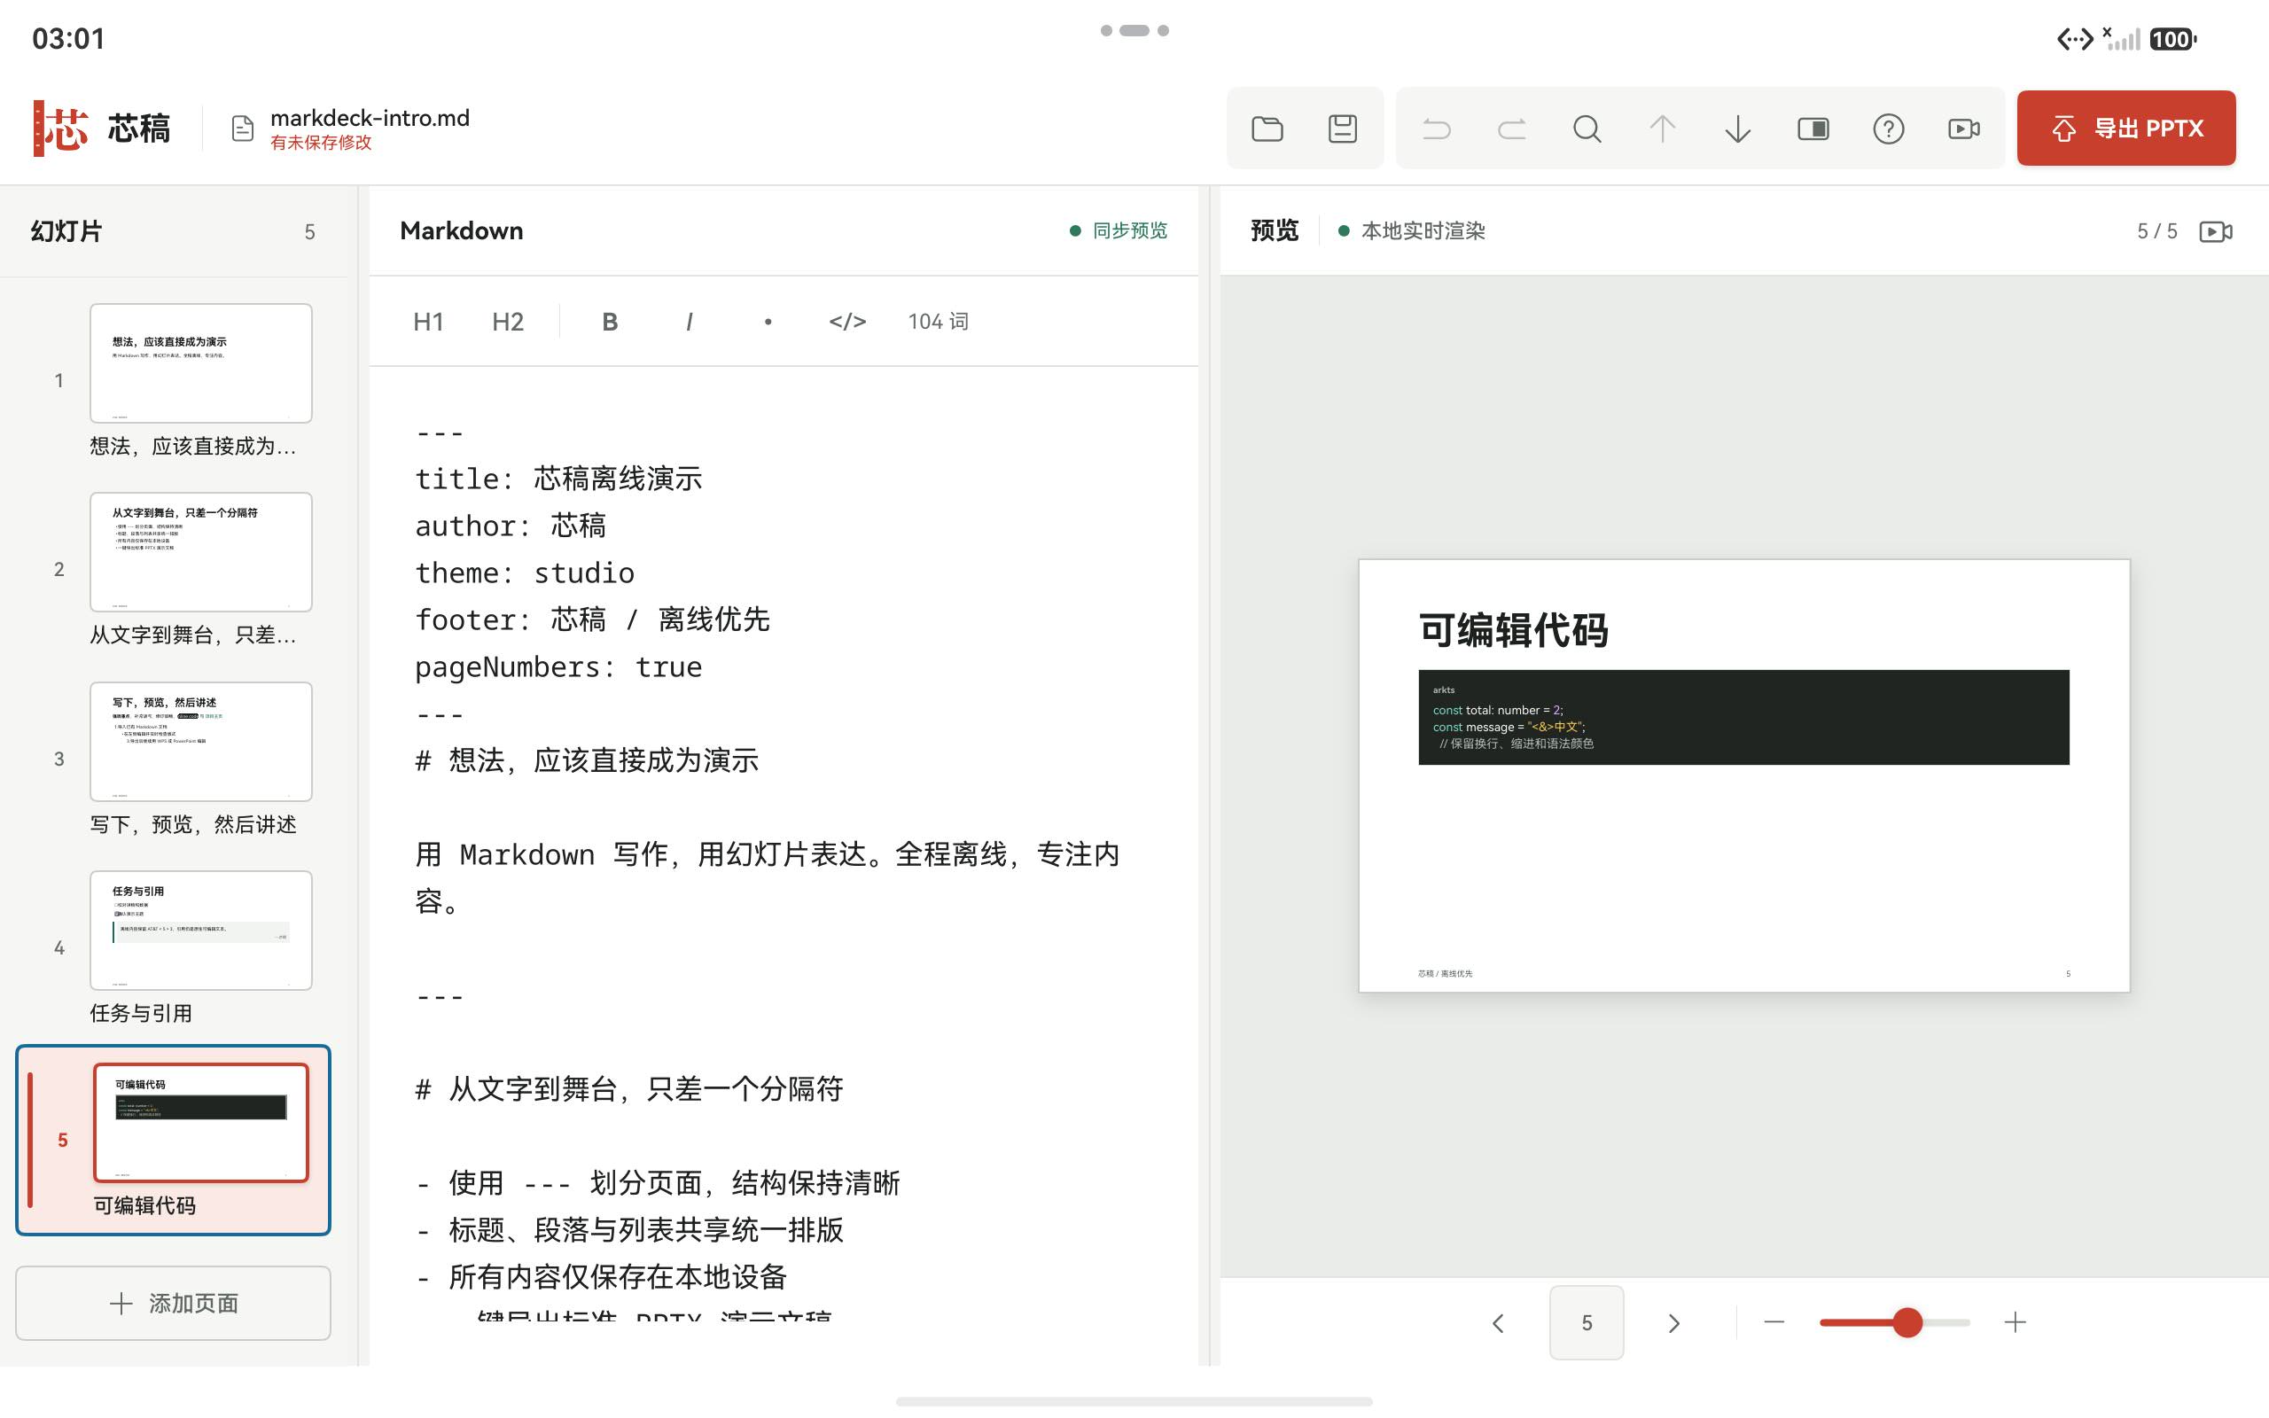Click the slide count 5 in 幻灯片 header
Screen dimensions: 2269x1418
click(x=309, y=231)
